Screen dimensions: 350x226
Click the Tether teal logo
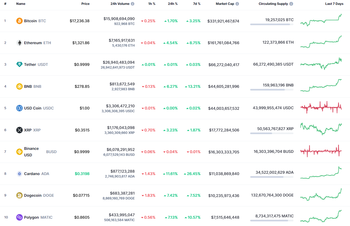pyautogui.click(x=19, y=64)
